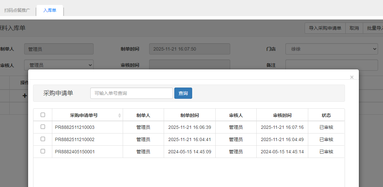Viewport: 383px width, 187px height.
Task: Sort by 采购申请单号 column arrows
Action: pos(119,115)
